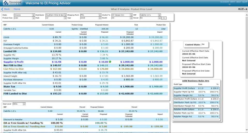The image size is (248, 133).
Task: Open my account in header
Action: pyautogui.click(x=224, y=2)
